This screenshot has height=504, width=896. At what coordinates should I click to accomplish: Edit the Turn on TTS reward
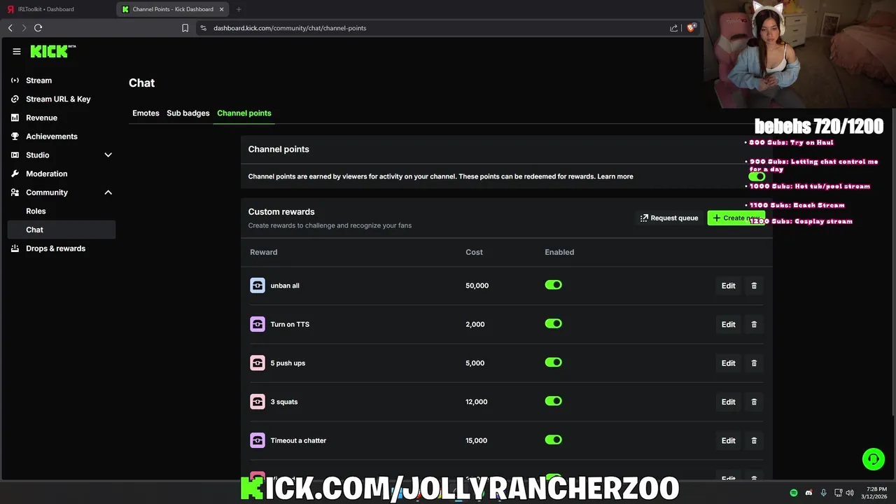[x=728, y=324]
